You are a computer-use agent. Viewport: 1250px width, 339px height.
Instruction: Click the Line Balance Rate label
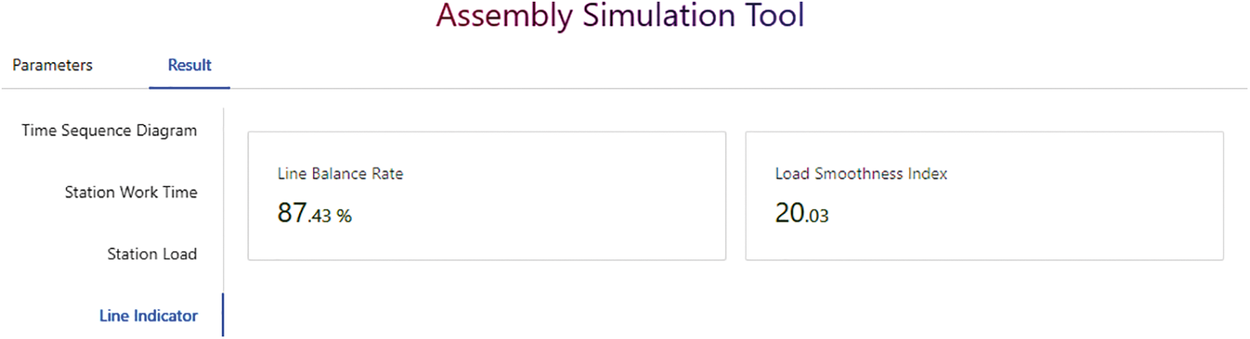(341, 174)
